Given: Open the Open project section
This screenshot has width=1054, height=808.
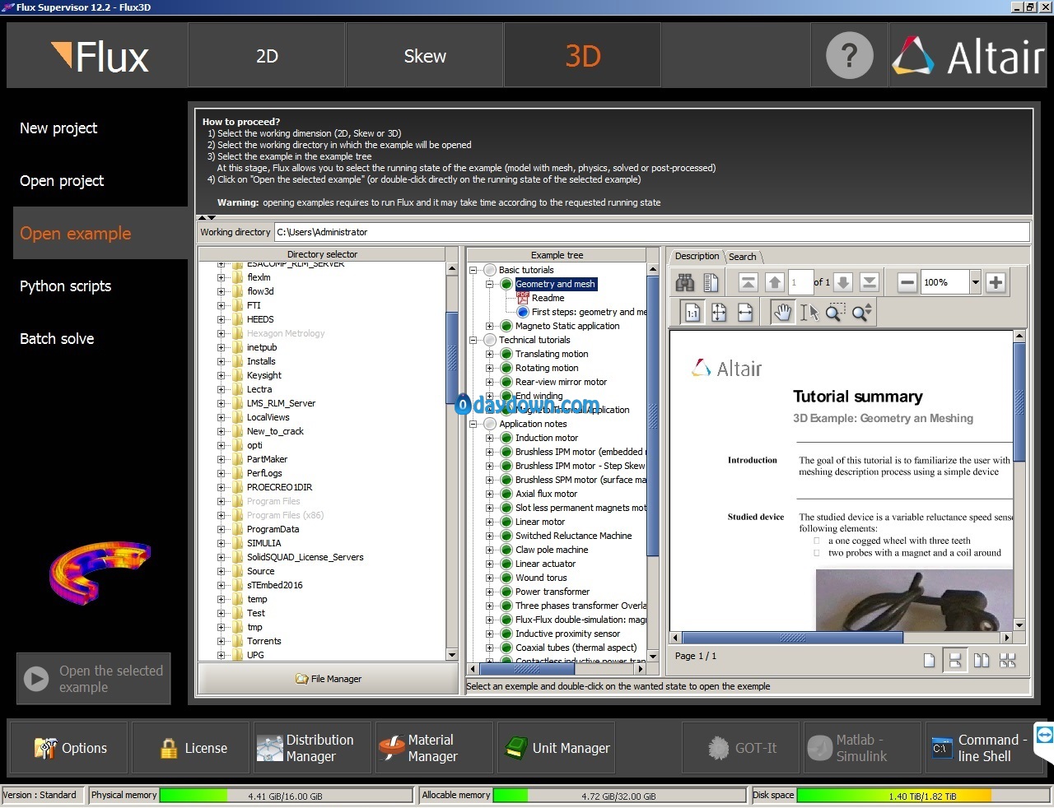Looking at the screenshot, I should pyautogui.click(x=62, y=181).
